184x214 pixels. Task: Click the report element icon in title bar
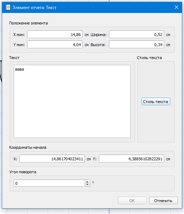tap(8, 7)
